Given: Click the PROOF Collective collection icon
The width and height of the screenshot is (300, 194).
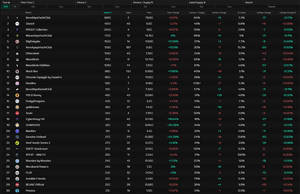Looking at the screenshot, I should pos(17,29).
